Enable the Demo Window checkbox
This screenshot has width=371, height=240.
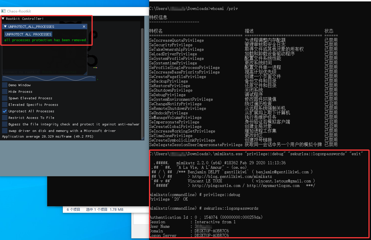(x=5, y=85)
